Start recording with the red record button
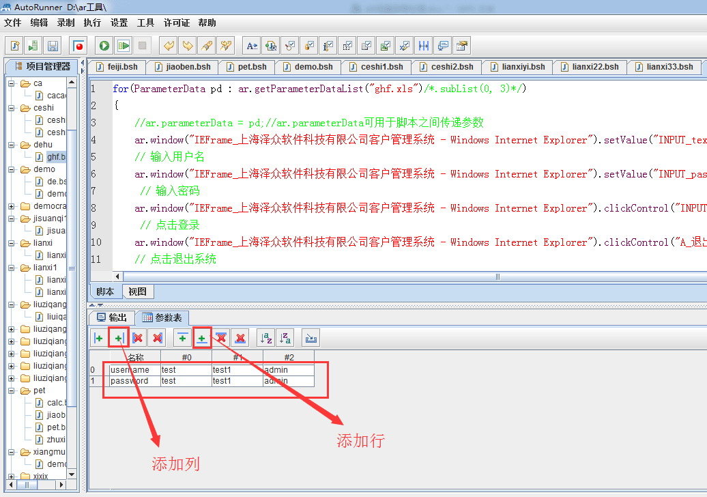The image size is (707, 497). (79, 46)
